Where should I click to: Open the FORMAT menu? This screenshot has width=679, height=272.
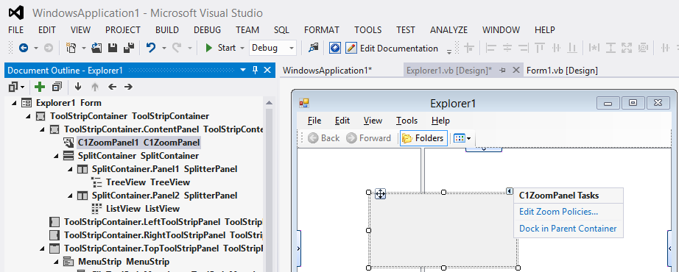coord(322,30)
